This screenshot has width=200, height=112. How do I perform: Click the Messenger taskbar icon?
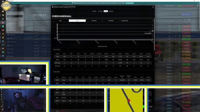(3, 41)
